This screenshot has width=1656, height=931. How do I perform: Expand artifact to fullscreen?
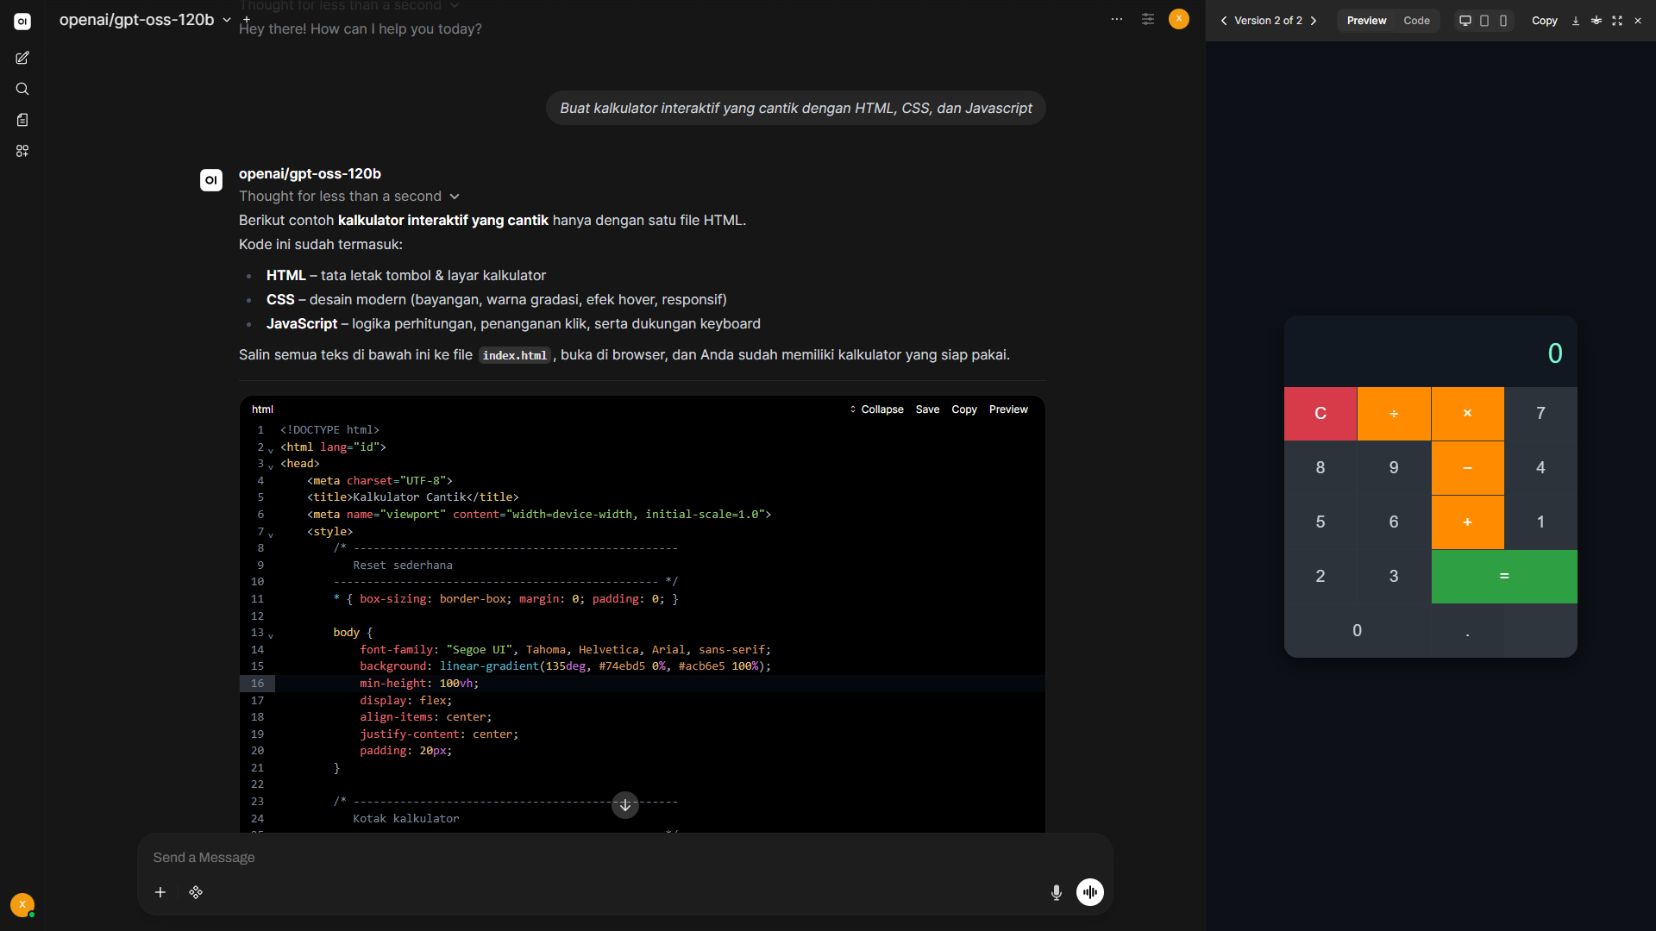[1617, 21]
